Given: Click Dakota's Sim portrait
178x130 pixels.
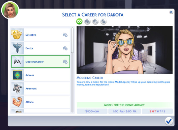Looking at the screenshot, I should point(10,10).
